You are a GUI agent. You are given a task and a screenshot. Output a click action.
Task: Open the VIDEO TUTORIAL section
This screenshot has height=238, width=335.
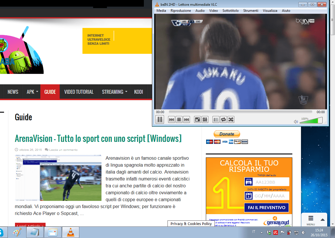[x=79, y=92]
